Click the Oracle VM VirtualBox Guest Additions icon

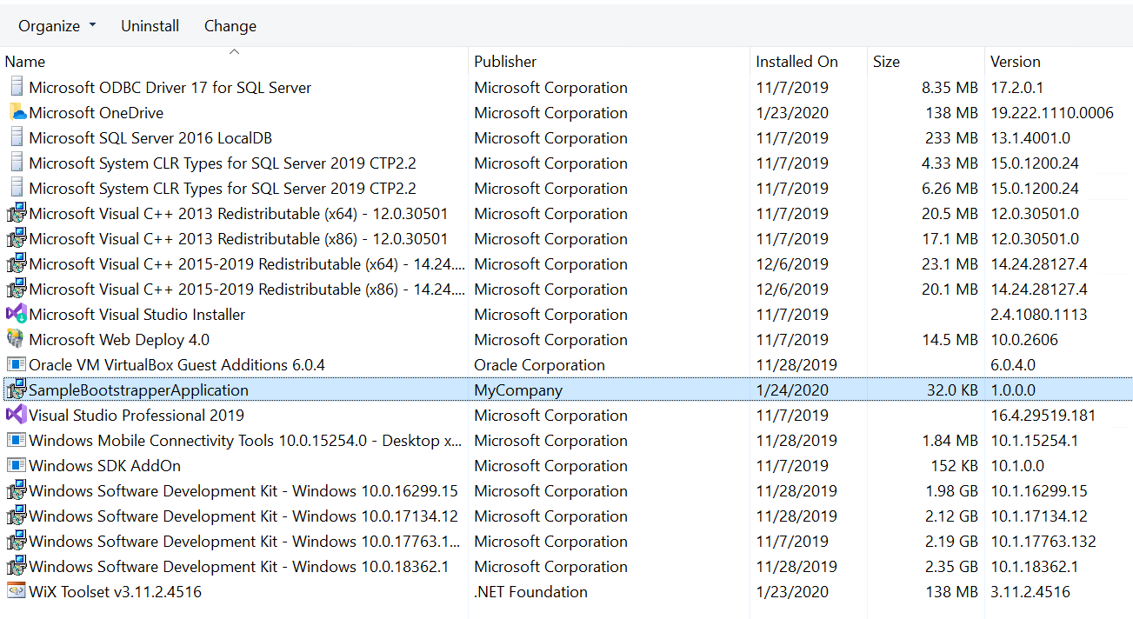[17, 365]
